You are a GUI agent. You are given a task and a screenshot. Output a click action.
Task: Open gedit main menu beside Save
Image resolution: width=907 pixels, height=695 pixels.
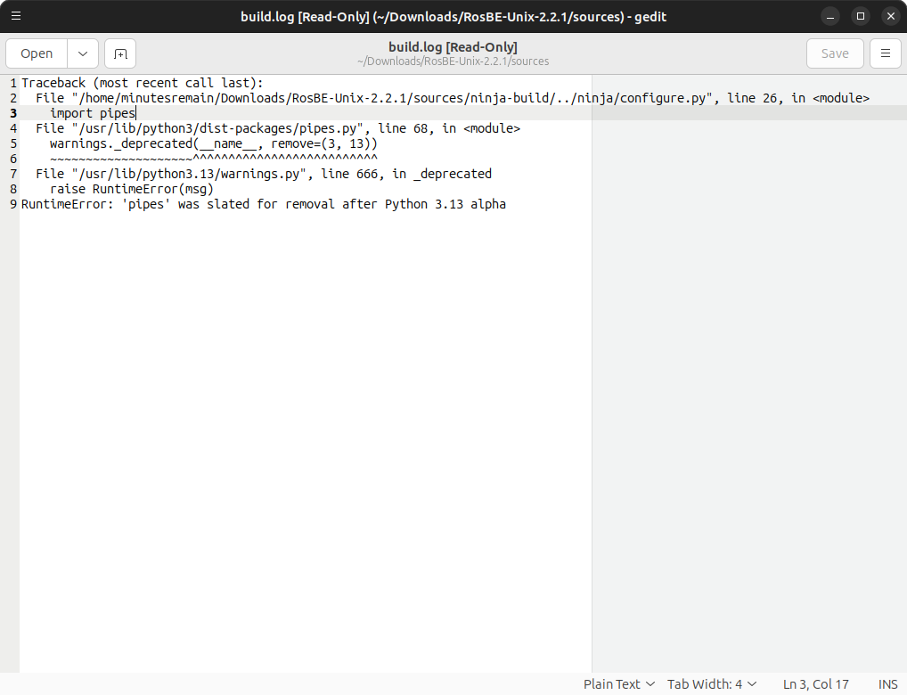point(885,53)
